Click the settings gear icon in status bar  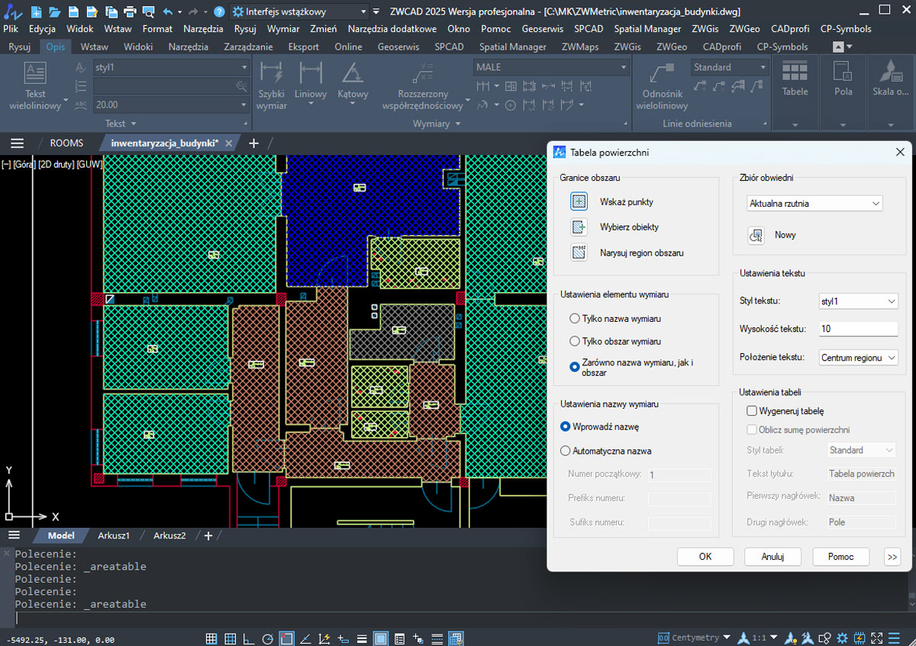[843, 638]
